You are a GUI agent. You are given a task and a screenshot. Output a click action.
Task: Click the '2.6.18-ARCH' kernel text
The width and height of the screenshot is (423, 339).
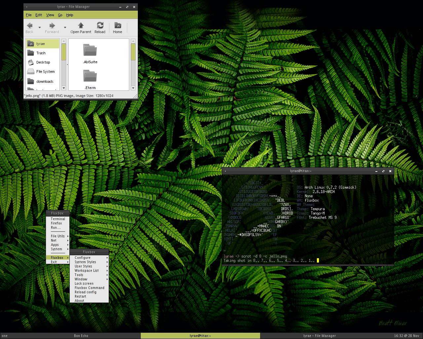[x=324, y=192]
